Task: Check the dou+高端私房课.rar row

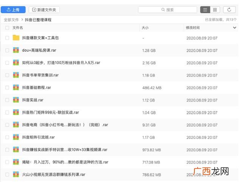Action: [7, 50]
